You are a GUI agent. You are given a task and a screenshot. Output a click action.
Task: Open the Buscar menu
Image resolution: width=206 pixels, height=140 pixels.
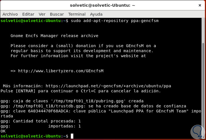[x=57, y=14]
